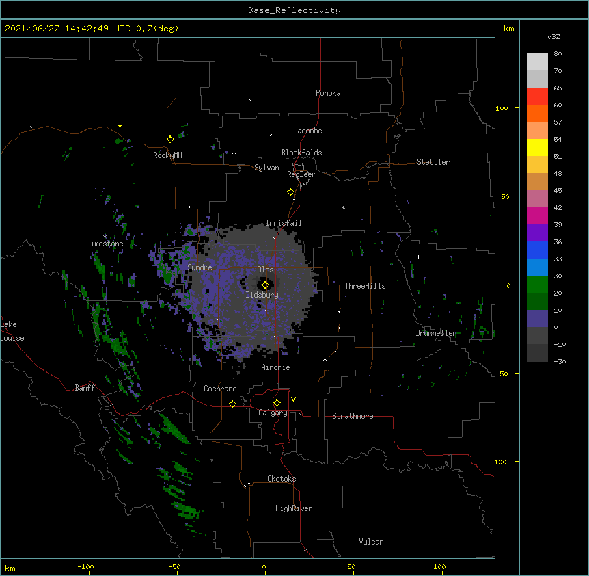Click the Lacombe city label
Viewport: 589px width, 576px height.
307,131
